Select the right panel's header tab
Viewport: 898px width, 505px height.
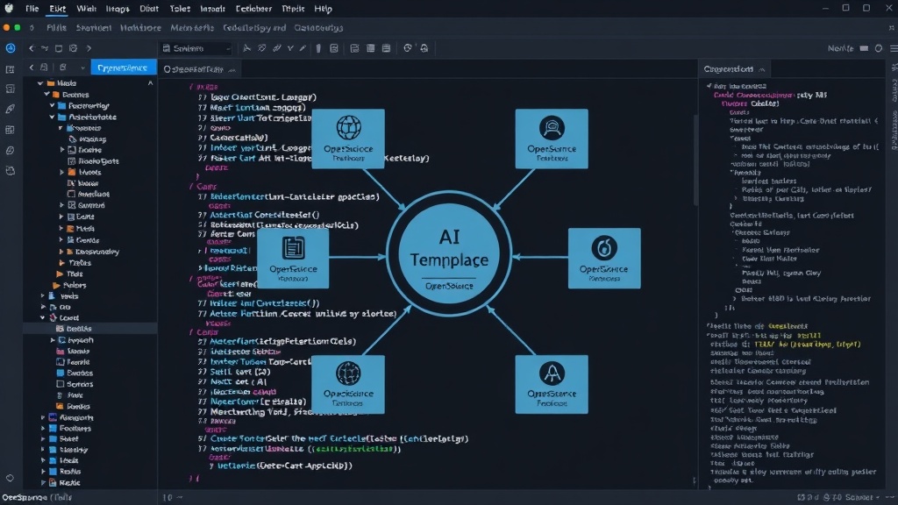(734, 68)
